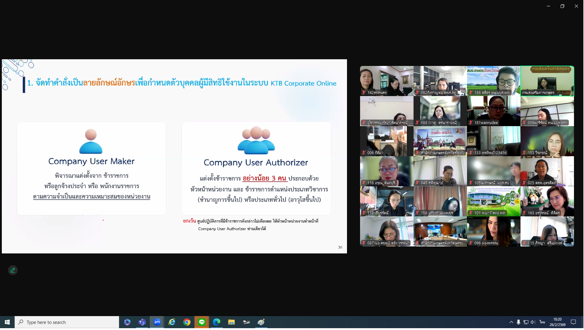Select participant video 142สกลนคร
584x330 pixels.
pyautogui.click(x=386, y=81)
